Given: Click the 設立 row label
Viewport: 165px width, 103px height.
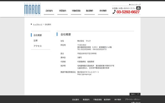Looking at the screenshot, I should tap(62, 54).
